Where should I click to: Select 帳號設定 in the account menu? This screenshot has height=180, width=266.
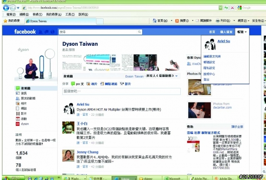click(209, 62)
